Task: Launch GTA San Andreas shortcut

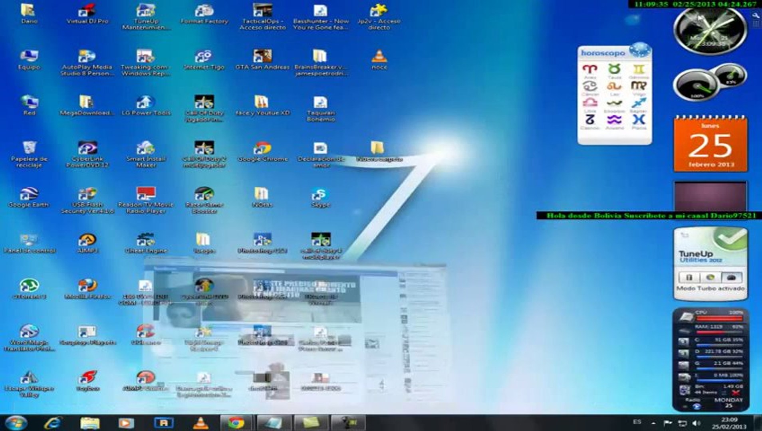Action: 262,59
